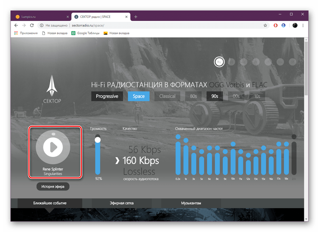This screenshot has height=232, width=319.
Task: Open the Эфирная сетка tab
Action: point(122,203)
